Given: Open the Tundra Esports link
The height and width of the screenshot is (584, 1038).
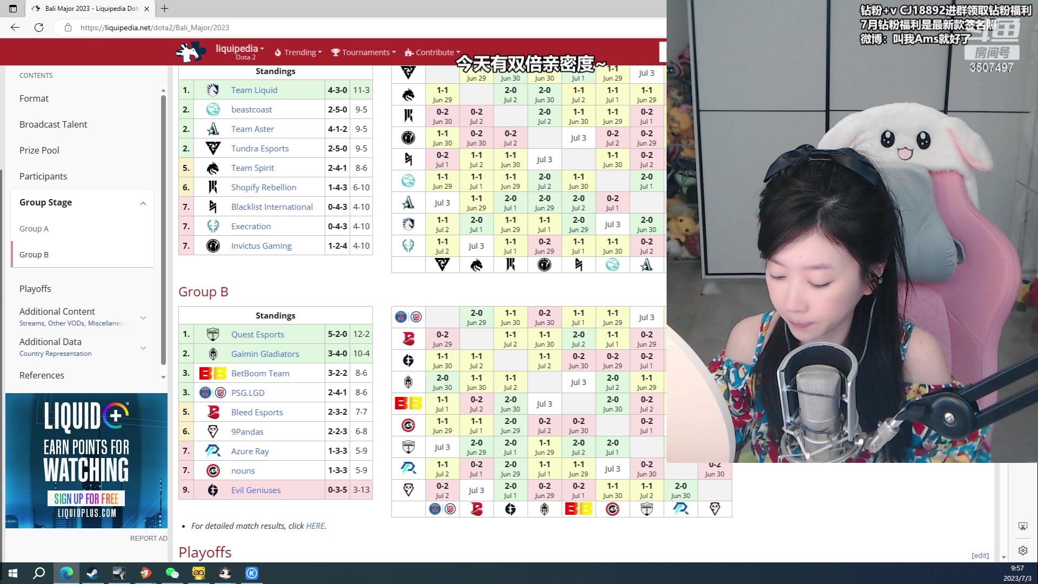Looking at the screenshot, I should click(x=260, y=149).
